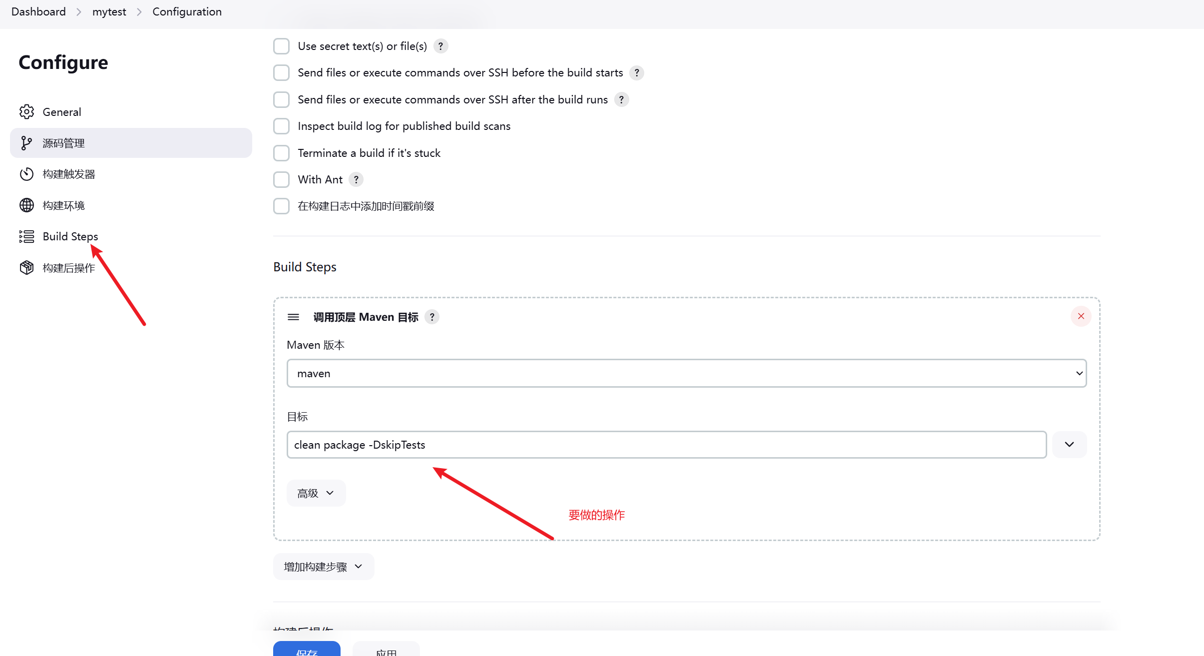
Task: Click breadcrumb chevron after Dashboard
Action: click(79, 11)
